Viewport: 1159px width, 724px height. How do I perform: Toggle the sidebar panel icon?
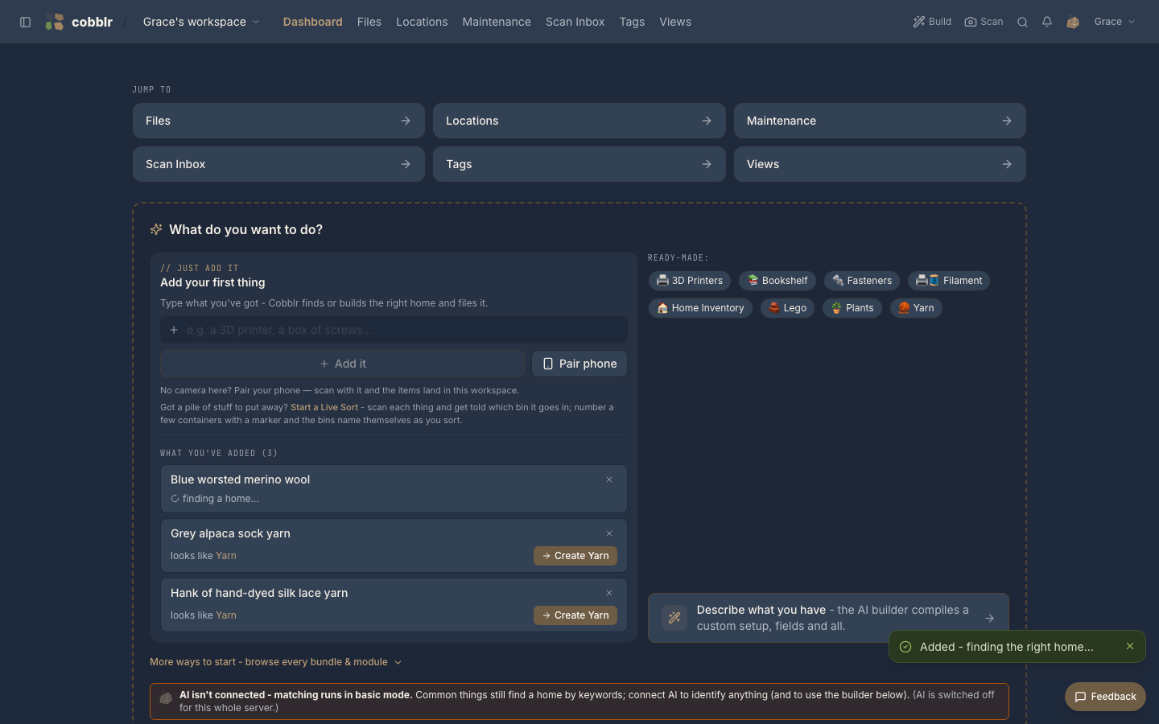[x=25, y=22]
